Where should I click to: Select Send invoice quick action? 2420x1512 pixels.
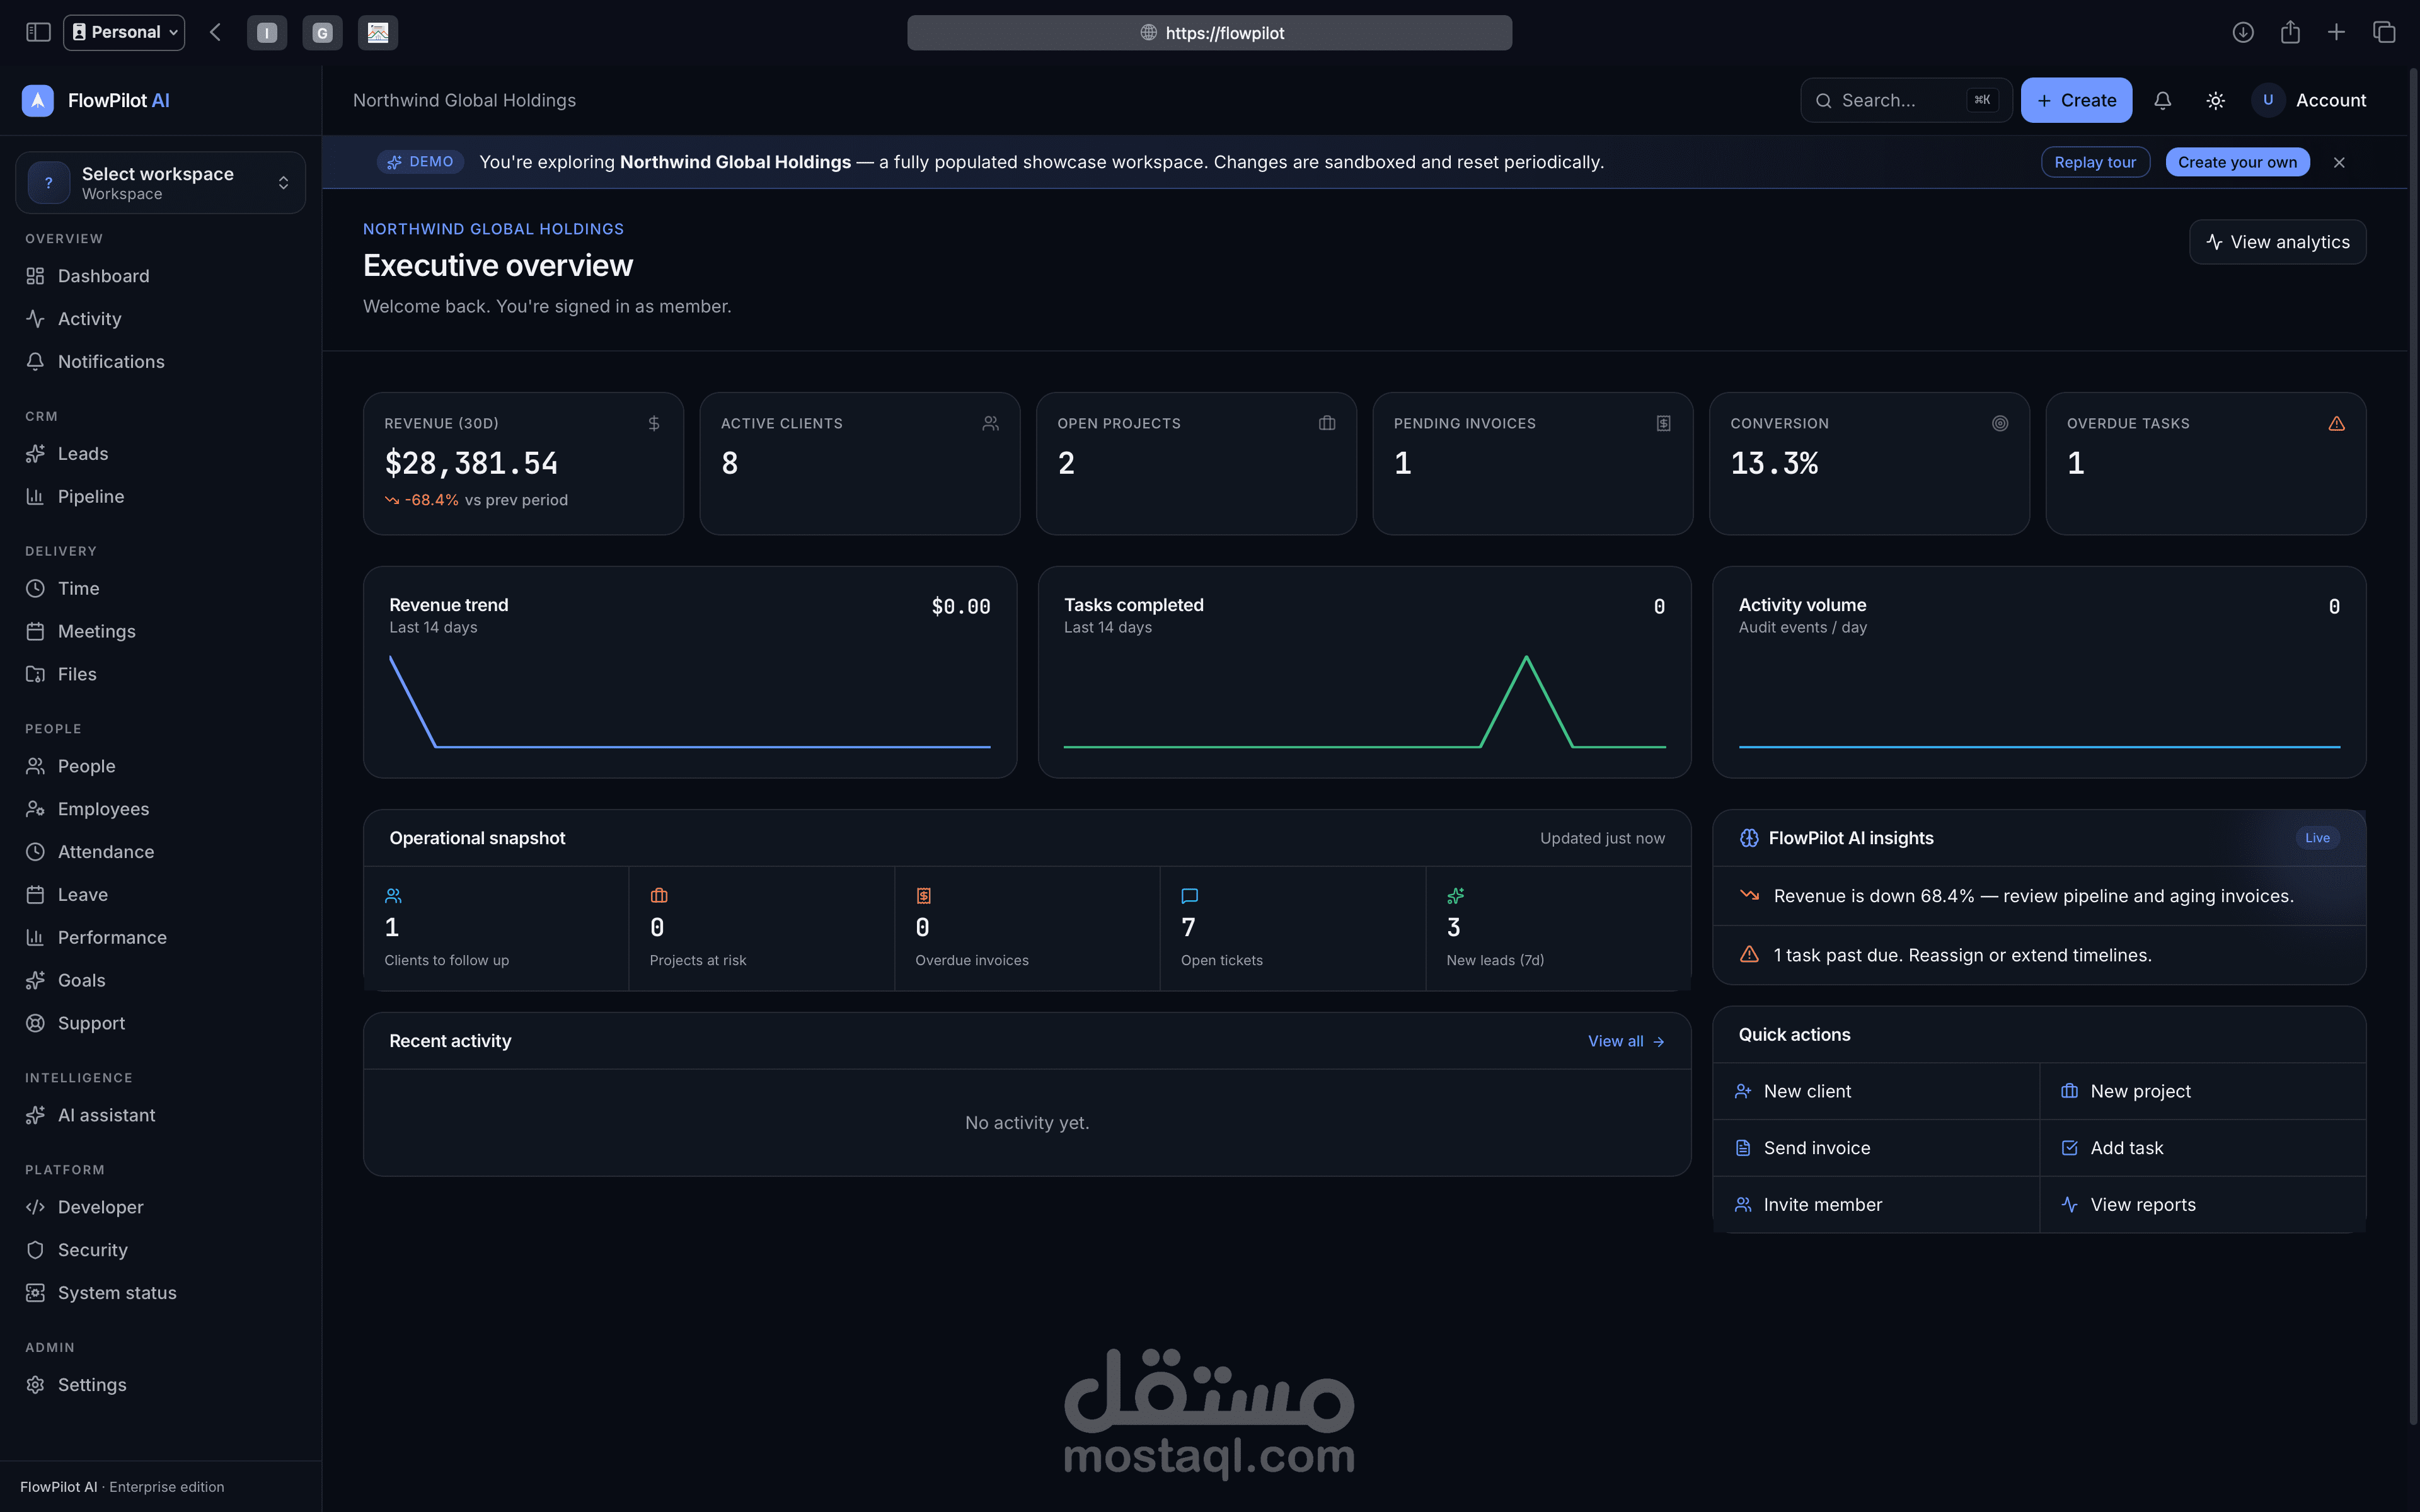1876,1149
